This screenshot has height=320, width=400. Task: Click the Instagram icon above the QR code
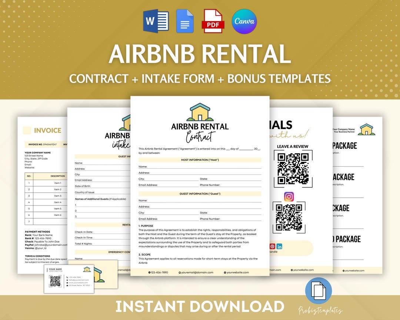(x=288, y=196)
